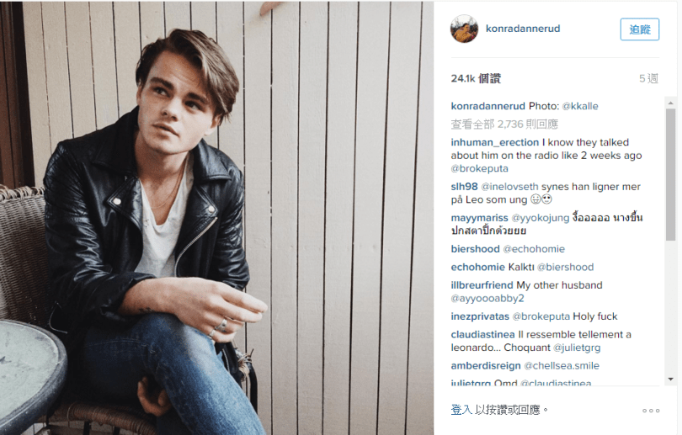This screenshot has width=682, height=435.
Task: Click the follow button 追蹤
Action: (x=640, y=29)
